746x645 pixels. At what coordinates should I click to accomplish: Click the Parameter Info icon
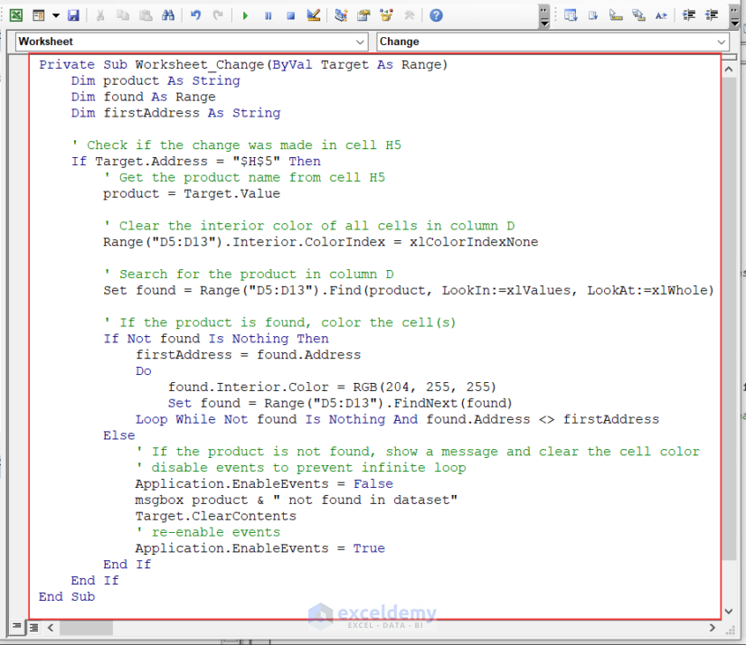[x=638, y=15]
